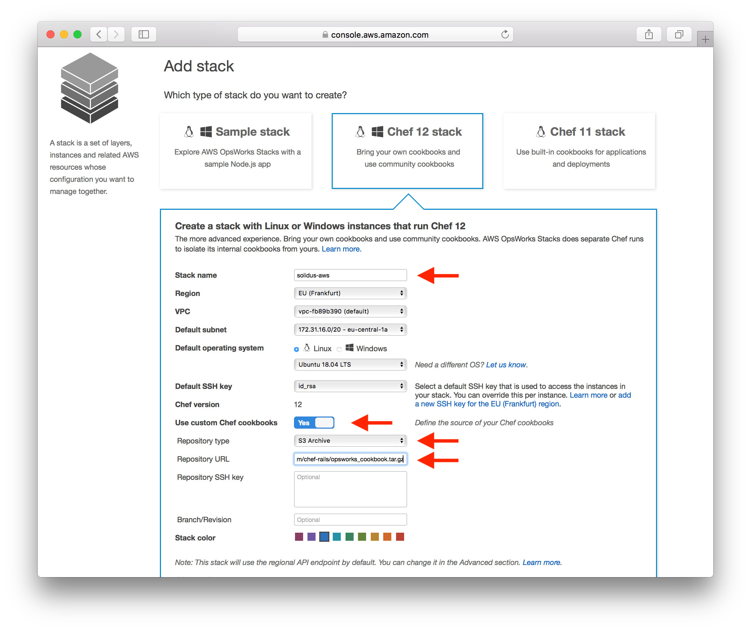Click Safari's share icon
The width and height of the screenshot is (751, 631).
649,34
